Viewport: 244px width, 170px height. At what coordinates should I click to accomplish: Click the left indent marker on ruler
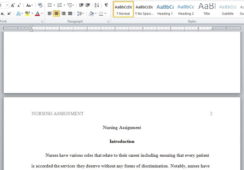[31, 31]
